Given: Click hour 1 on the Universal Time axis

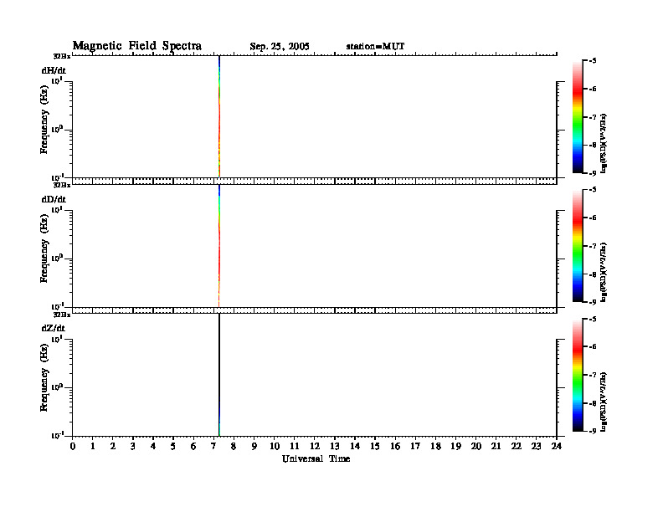Looking at the screenshot, I should 93,446.
